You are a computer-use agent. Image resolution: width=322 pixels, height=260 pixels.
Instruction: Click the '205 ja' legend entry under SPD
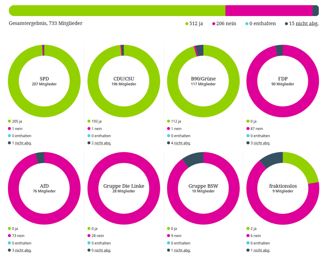click(x=17, y=121)
